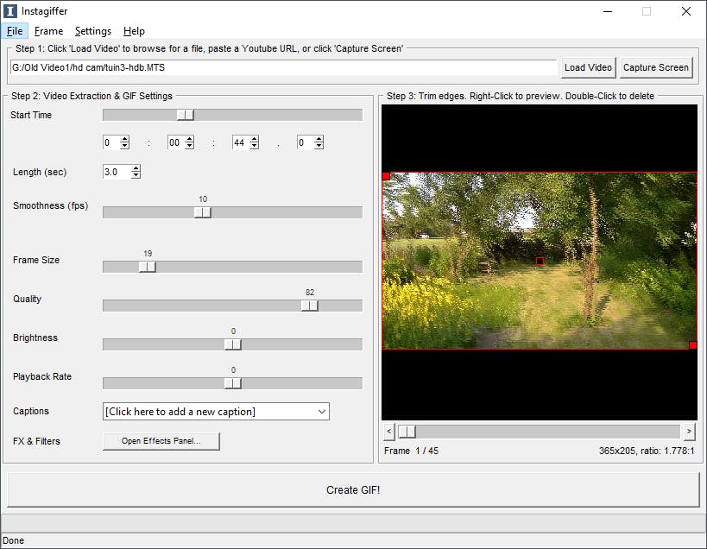Screen dimensions: 707x549
Task: Increase the start time fraction value
Action: pos(319,139)
